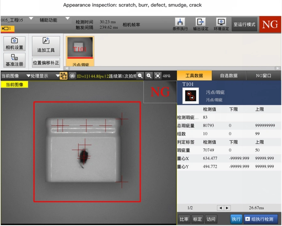Click the 48% zoom value
This screenshot has width=282, height=226.
(x=167, y=76)
